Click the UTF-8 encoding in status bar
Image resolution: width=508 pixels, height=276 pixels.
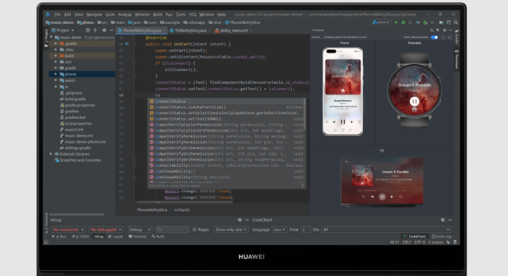[x=419, y=242]
